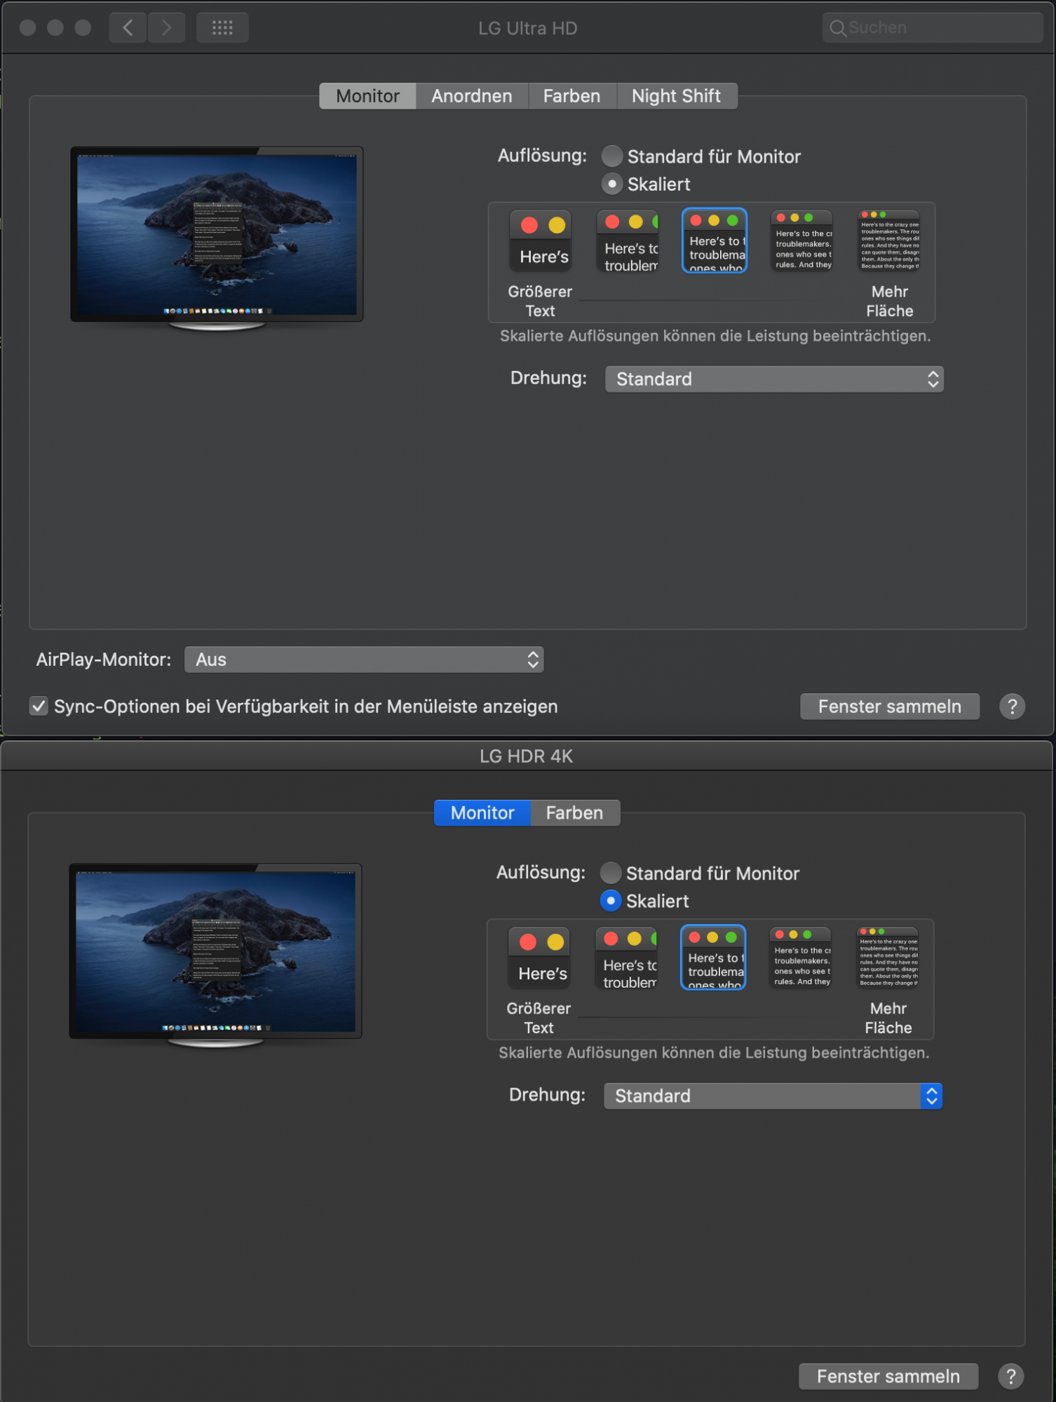Image resolution: width=1056 pixels, height=1402 pixels.
Task: Click 'Fenster sammeln' in LG HDR 4K
Action: 888,1377
